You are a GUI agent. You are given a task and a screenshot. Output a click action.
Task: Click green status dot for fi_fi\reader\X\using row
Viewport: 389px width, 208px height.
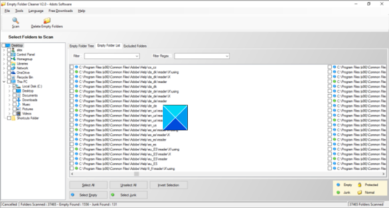point(77,169)
